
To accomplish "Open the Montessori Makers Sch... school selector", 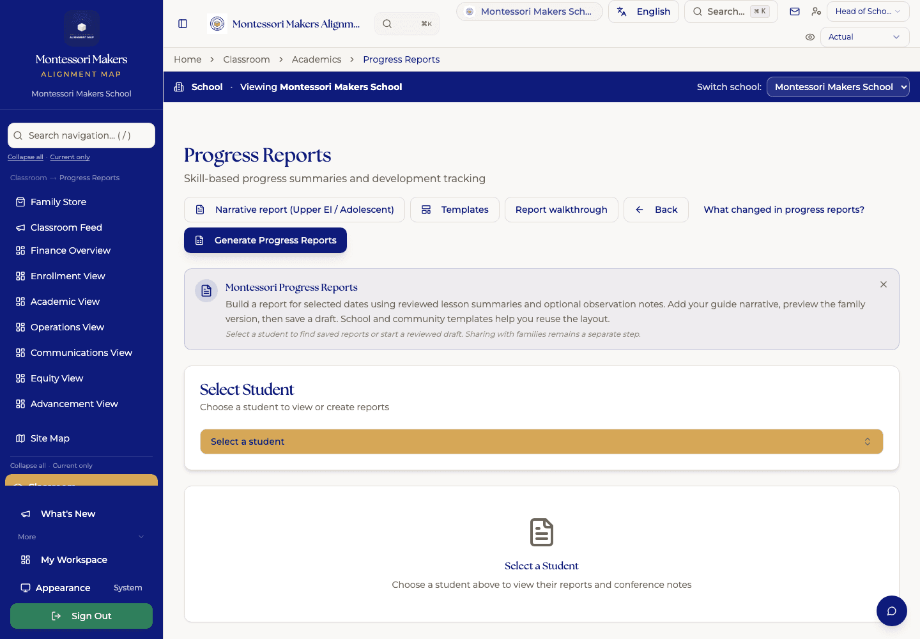I will click(530, 12).
